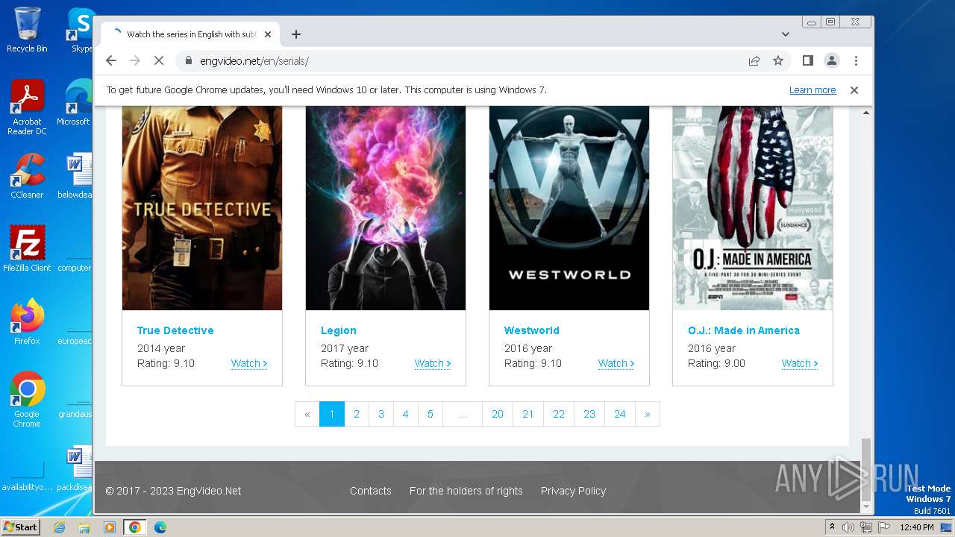Click Watch under Legion

[433, 363]
